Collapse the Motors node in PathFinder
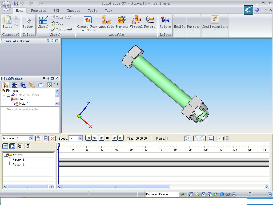This screenshot has height=205, width=273. click(x=4, y=99)
